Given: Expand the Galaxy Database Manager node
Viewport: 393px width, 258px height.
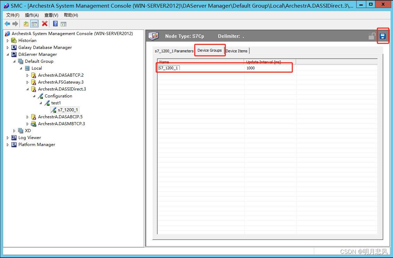Looking at the screenshot, I should click(x=8, y=48).
